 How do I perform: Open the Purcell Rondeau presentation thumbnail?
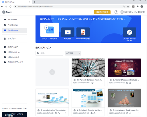click(x=88, y=68)
